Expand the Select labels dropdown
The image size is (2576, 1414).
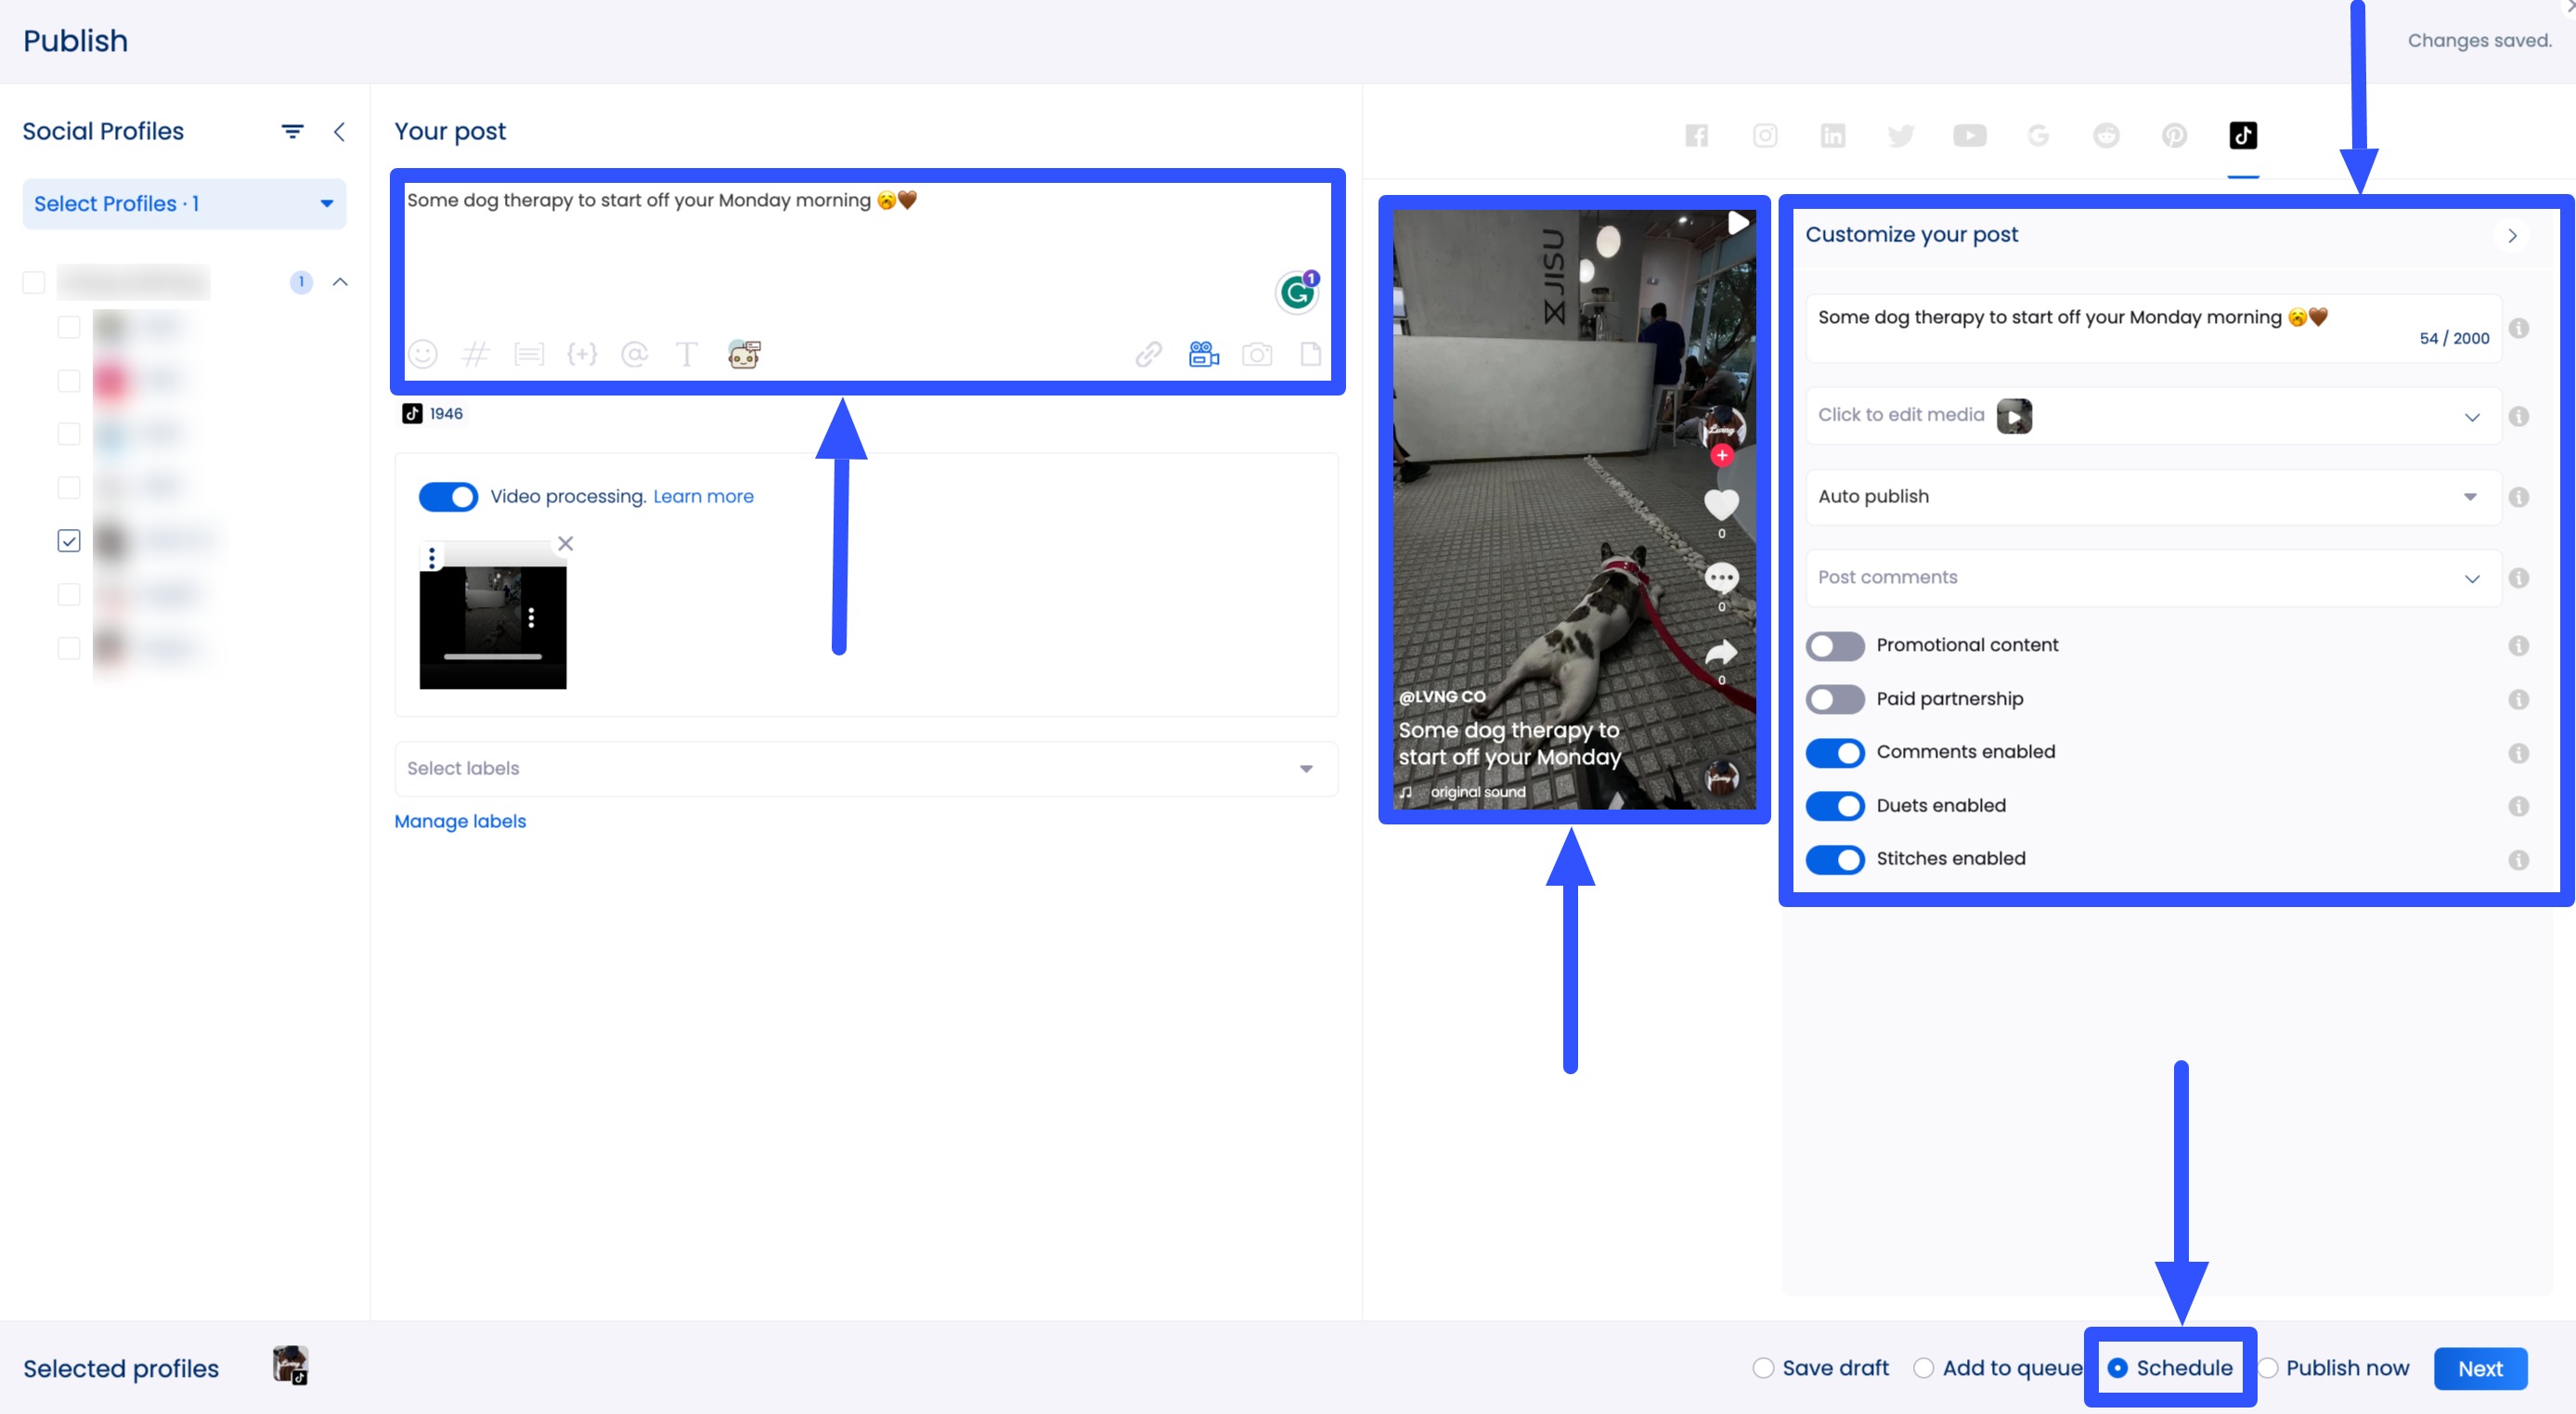coord(1305,769)
